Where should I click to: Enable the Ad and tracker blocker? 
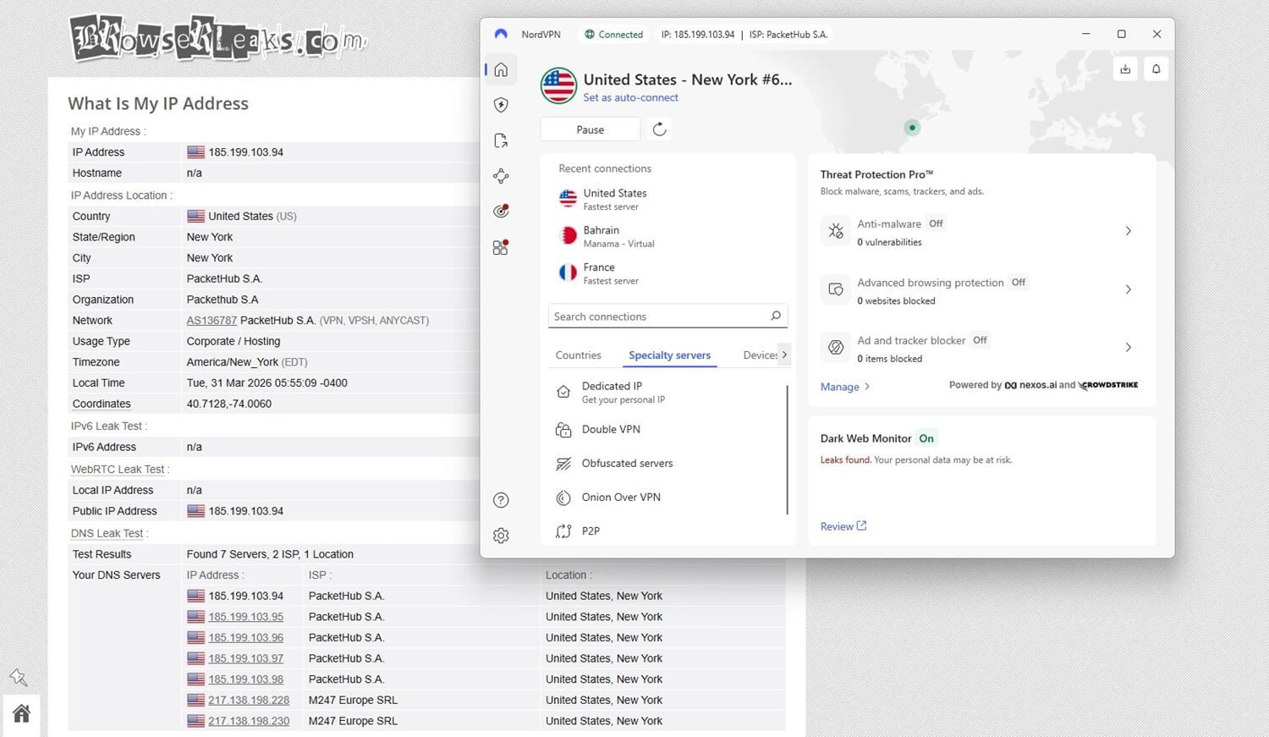pos(979,339)
